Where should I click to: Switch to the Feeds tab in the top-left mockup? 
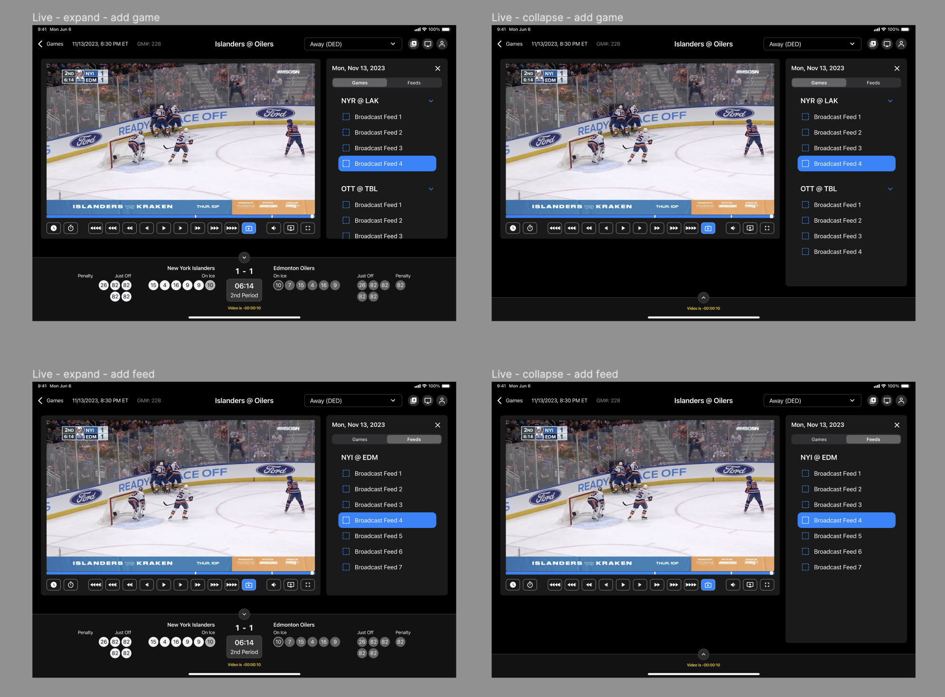pos(414,83)
